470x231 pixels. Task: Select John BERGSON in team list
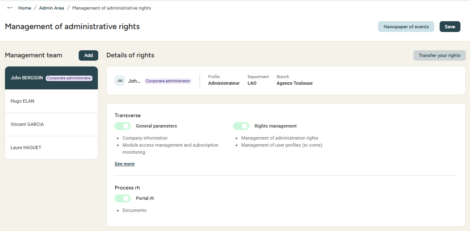[27, 78]
